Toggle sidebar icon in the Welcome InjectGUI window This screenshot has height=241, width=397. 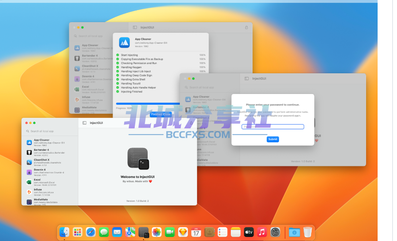pos(84,123)
